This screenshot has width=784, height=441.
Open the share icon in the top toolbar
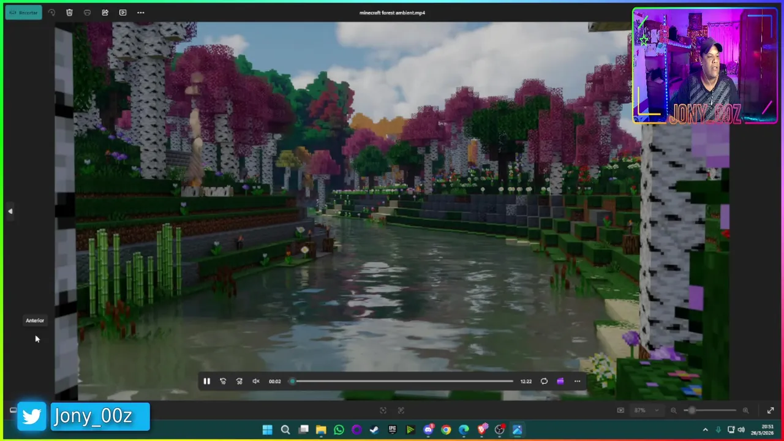click(x=105, y=12)
